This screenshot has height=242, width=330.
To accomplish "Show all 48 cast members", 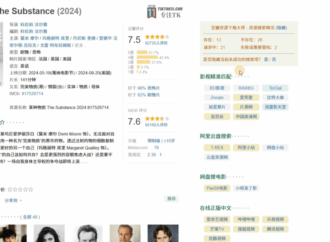I will [x=30, y=217].
